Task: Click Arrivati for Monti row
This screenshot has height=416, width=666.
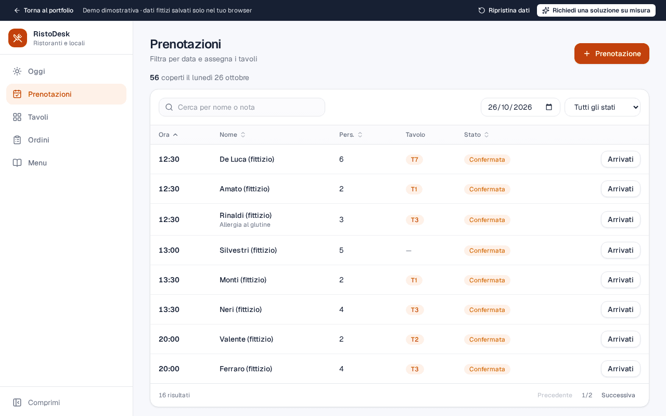Action: pyautogui.click(x=621, y=280)
